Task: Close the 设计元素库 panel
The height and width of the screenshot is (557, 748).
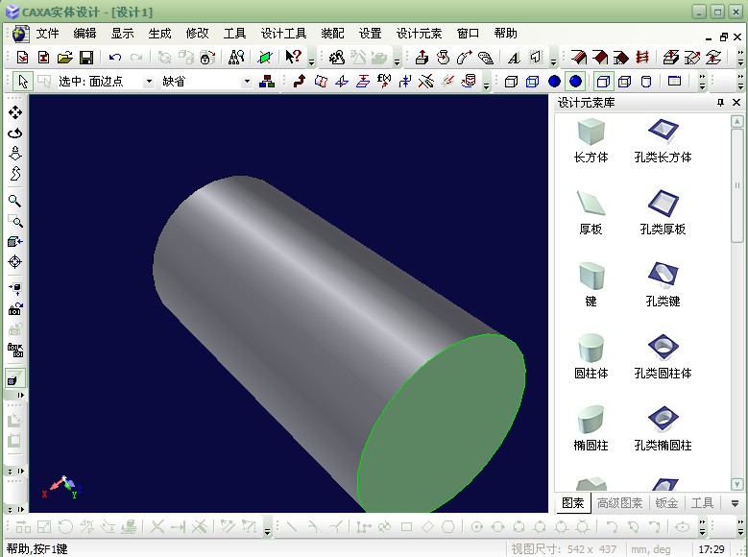Action: point(736,102)
